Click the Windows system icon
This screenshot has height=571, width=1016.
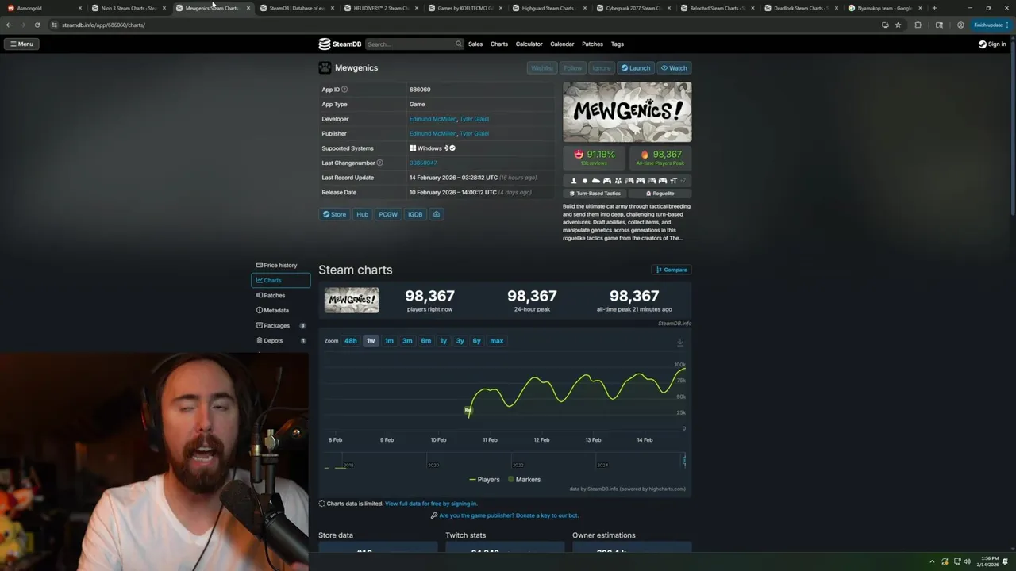(413, 148)
